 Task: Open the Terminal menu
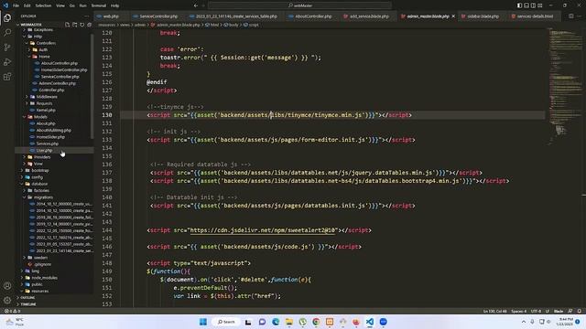pos(99,5)
